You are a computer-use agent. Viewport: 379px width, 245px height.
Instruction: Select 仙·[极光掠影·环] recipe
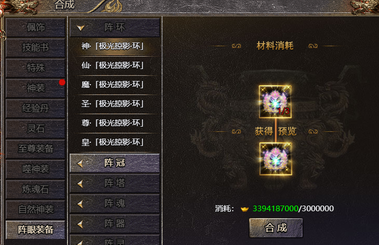point(113,65)
